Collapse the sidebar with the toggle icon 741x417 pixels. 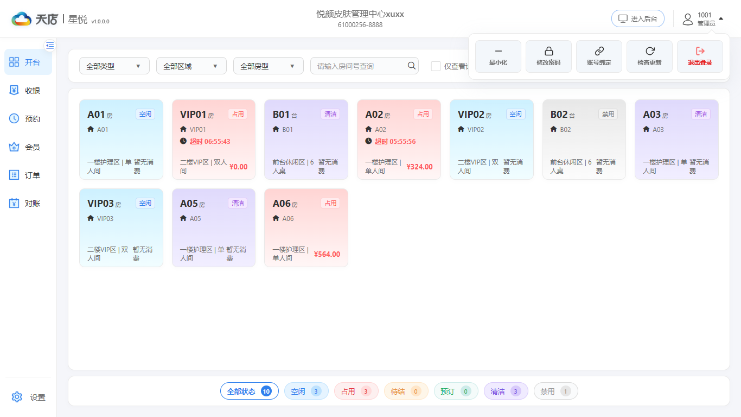pyautogui.click(x=50, y=45)
